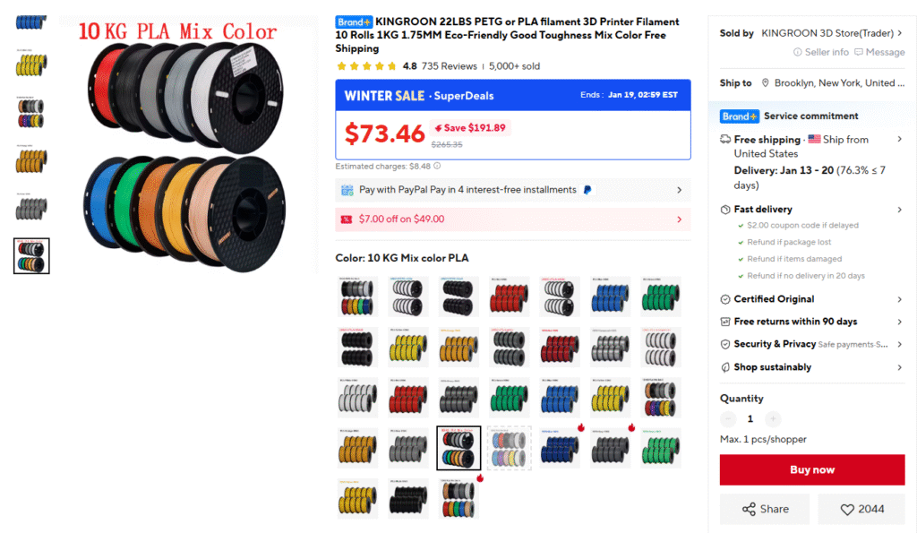
Task: Click the Share icon button
Action: (749, 509)
